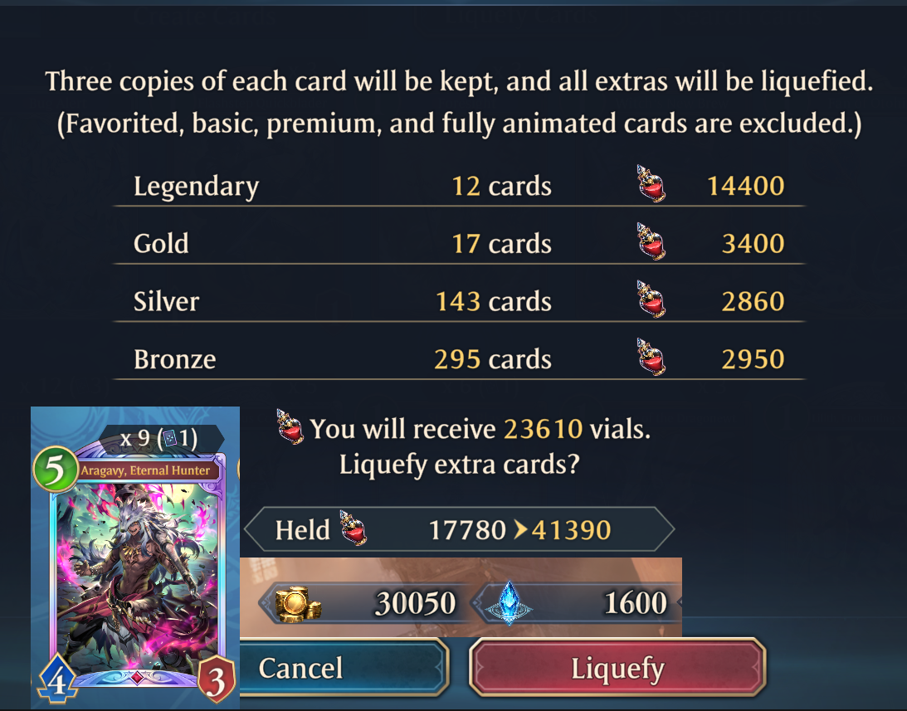Click the vial icon in Held bar
This screenshot has width=907, height=711.
pyautogui.click(x=353, y=528)
